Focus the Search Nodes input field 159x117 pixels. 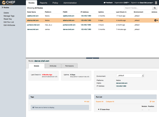click(138, 8)
